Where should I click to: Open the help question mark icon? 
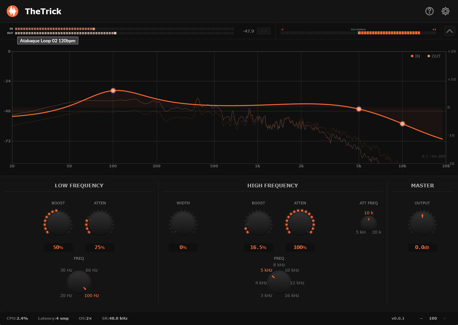click(x=429, y=11)
